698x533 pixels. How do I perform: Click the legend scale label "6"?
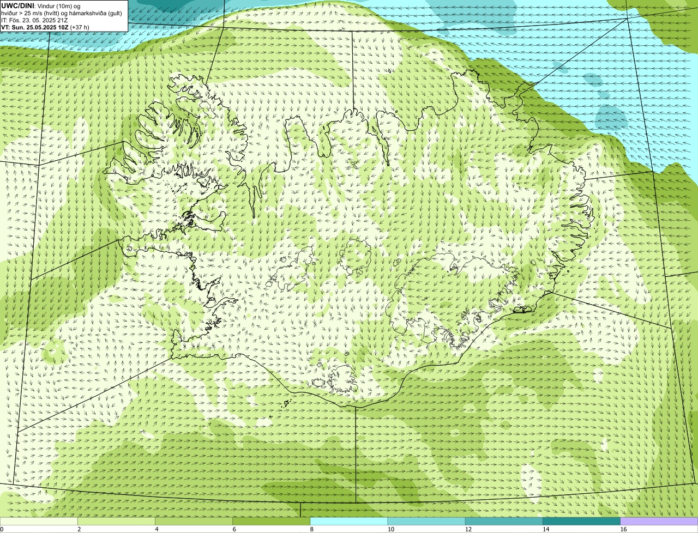point(234,529)
